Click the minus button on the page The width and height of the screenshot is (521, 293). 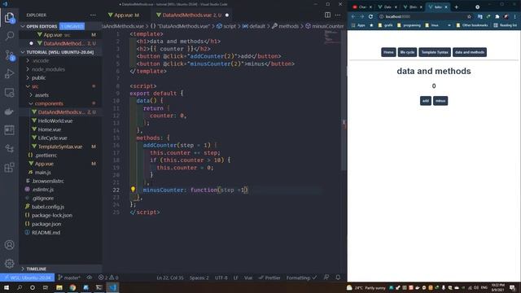(440, 101)
